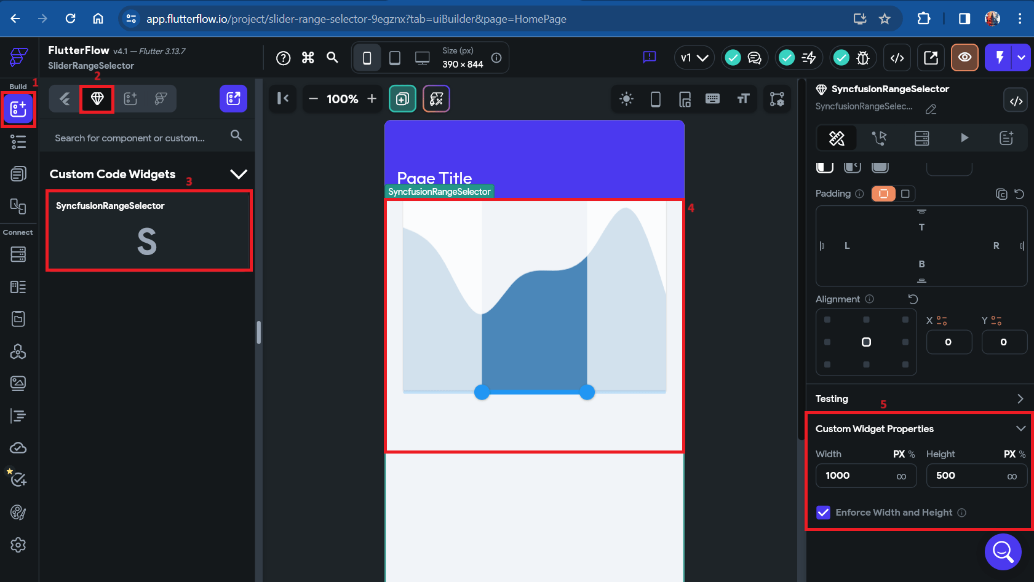Select center alignment grid point
The height and width of the screenshot is (582, 1034).
(x=866, y=342)
